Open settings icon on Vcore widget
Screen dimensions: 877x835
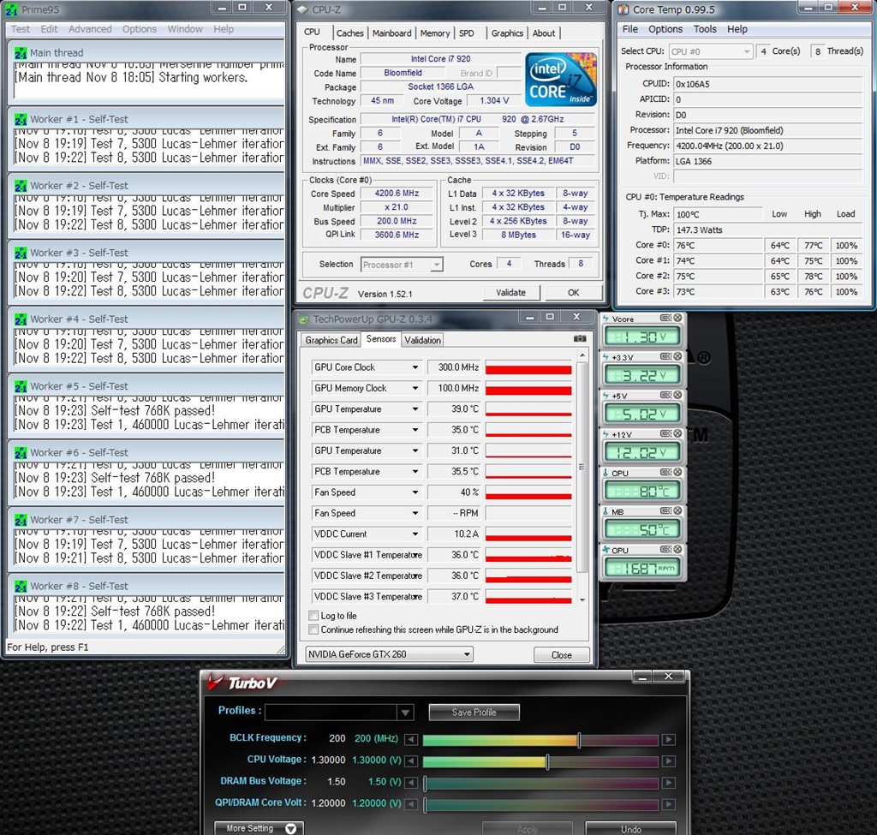point(665,318)
